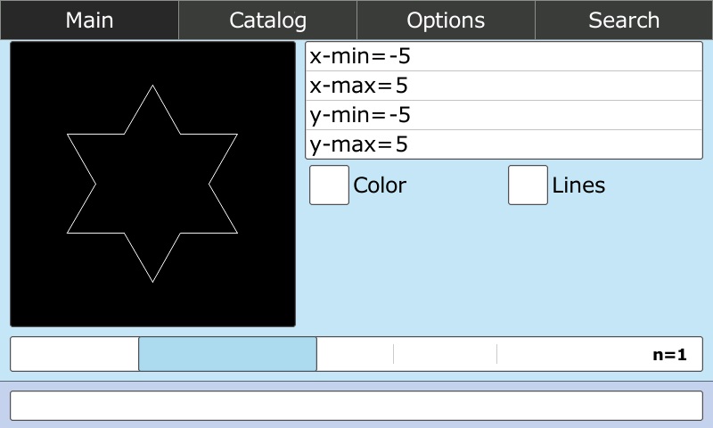Click the x-min=-5 input field
This screenshot has height=428, width=713.
point(504,57)
